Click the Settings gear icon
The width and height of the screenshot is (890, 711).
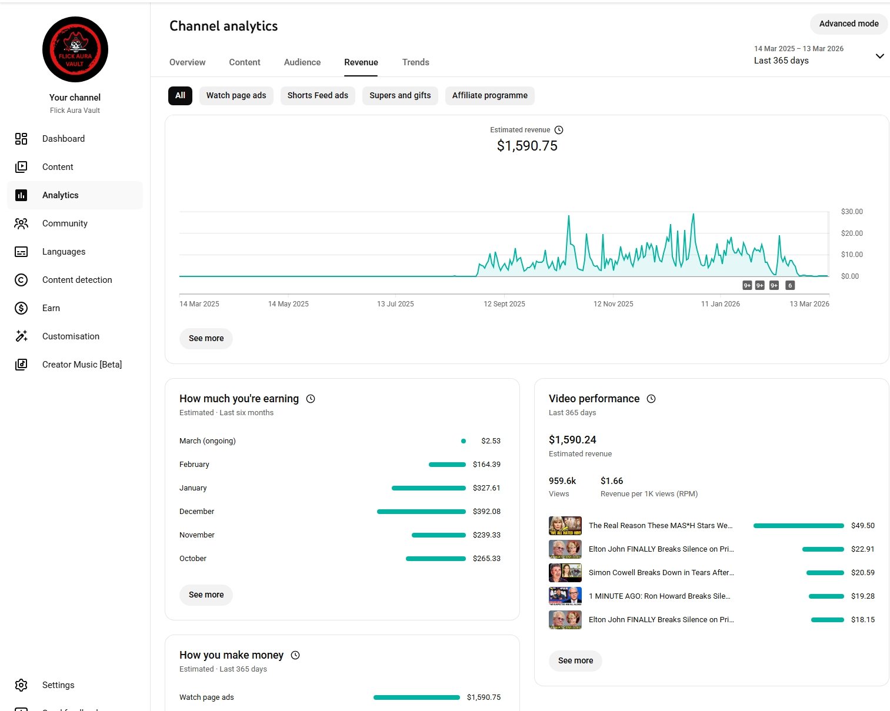(x=21, y=685)
